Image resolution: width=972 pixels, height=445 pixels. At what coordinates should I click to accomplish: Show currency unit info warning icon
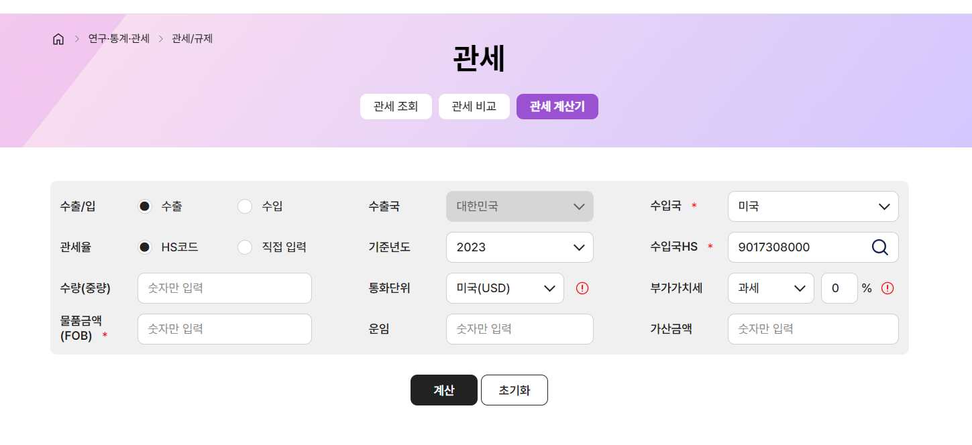click(582, 288)
